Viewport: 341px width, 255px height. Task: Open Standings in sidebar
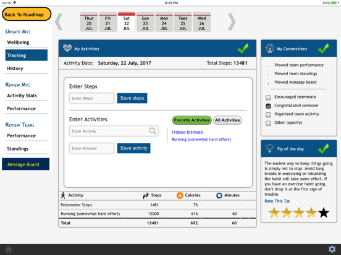pos(27,148)
